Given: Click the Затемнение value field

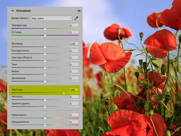Looking at the screenshot, I should (74, 78).
